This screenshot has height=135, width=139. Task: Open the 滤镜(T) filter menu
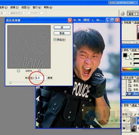[14, 7]
